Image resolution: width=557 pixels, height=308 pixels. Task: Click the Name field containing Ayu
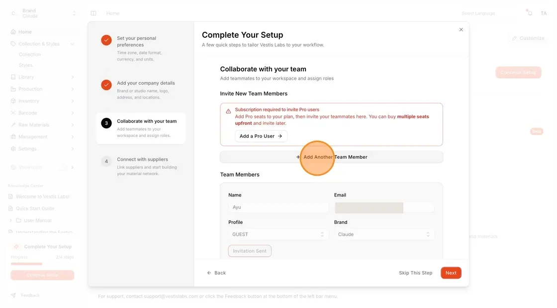coord(278,207)
